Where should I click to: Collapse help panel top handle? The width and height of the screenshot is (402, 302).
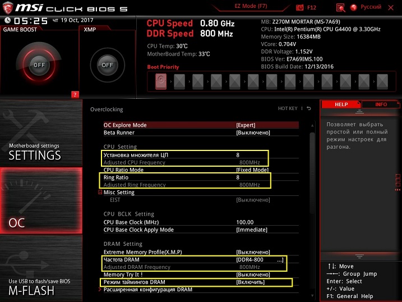pyautogui.click(x=359, y=112)
